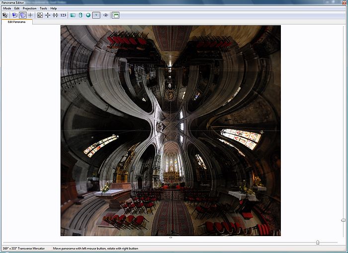348x253 pixels.
Task: Click the first toolbar icon under Mode
Action: [x=5, y=15]
